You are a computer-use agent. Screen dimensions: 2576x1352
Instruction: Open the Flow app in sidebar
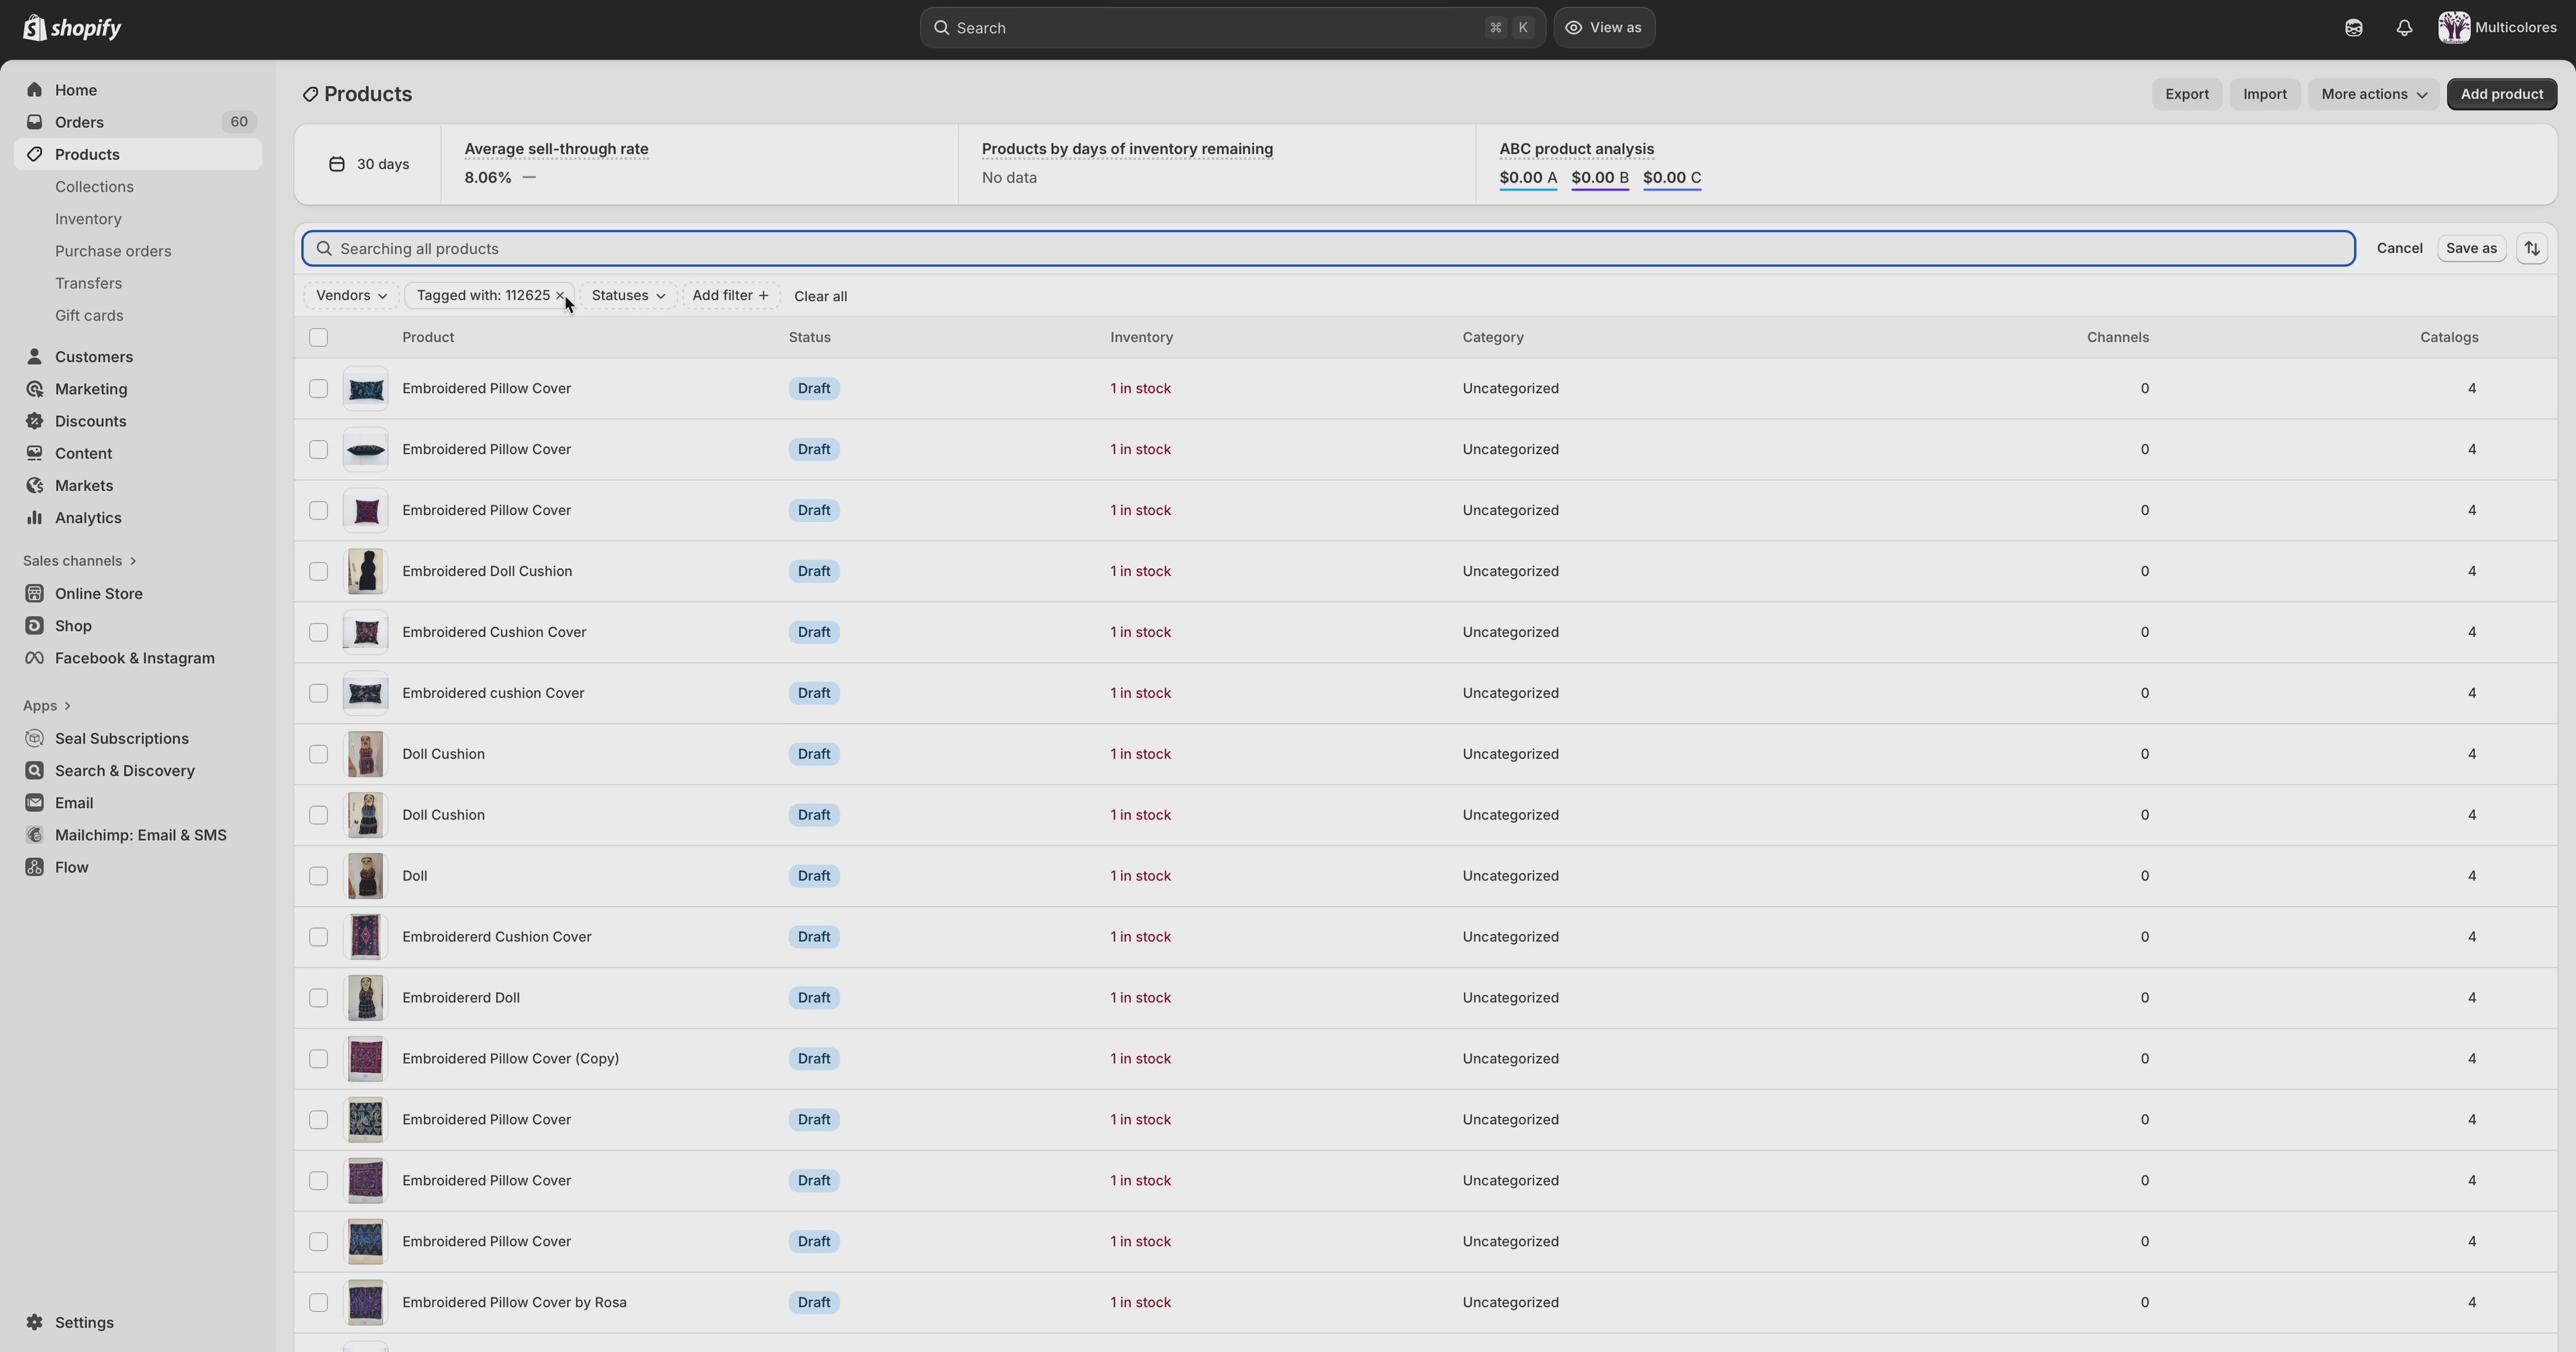pos(71,867)
